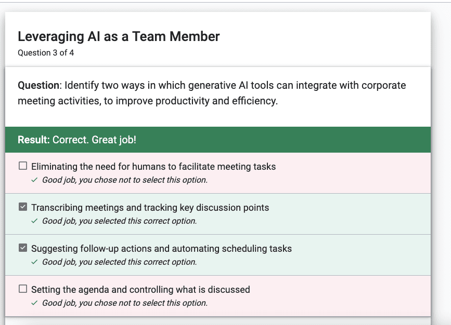Uncheck the 'Suggesting follow-up actions' checkbox

pos(23,248)
